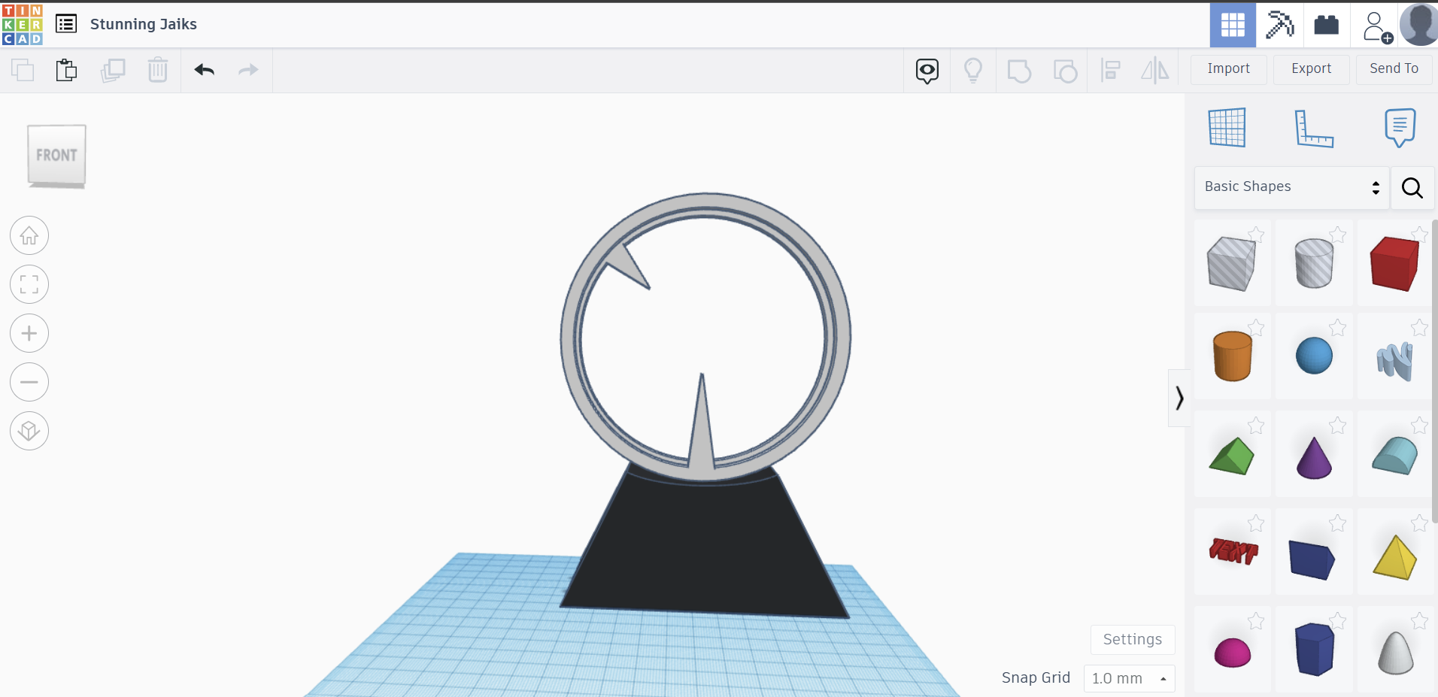The height and width of the screenshot is (697, 1438).
Task: Open the Basic Shapes category dropdown
Action: click(1291, 186)
